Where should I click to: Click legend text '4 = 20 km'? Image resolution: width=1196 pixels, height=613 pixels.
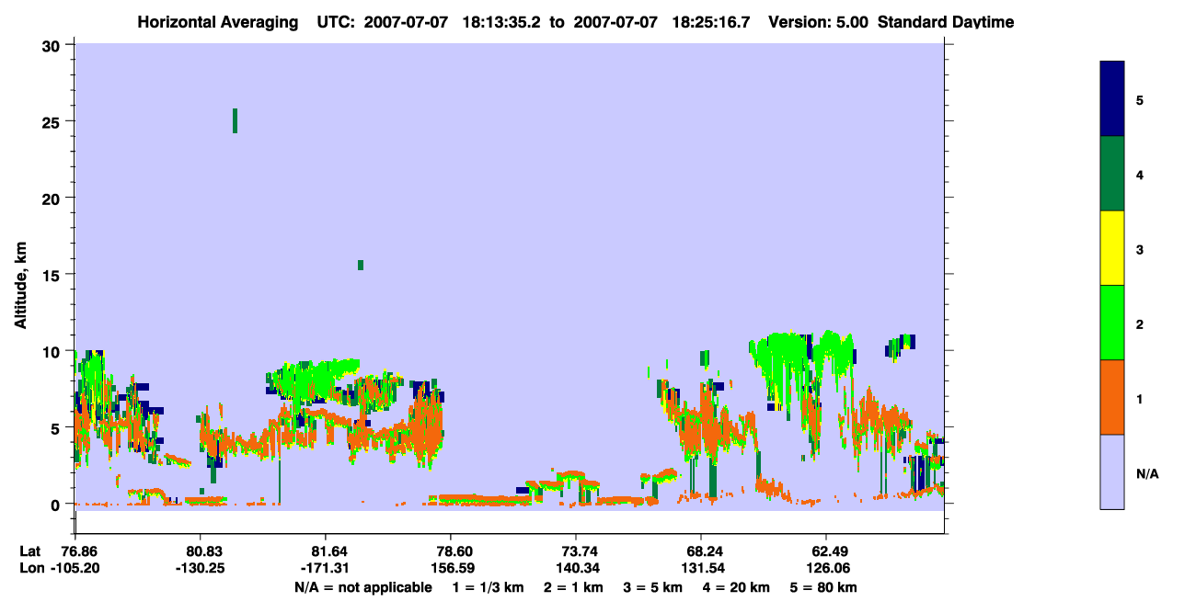click(738, 587)
